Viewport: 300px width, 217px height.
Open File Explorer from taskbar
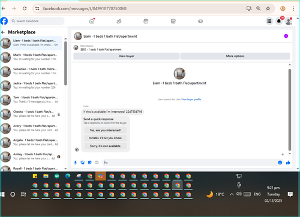pyautogui.click(x=46, y=176)
